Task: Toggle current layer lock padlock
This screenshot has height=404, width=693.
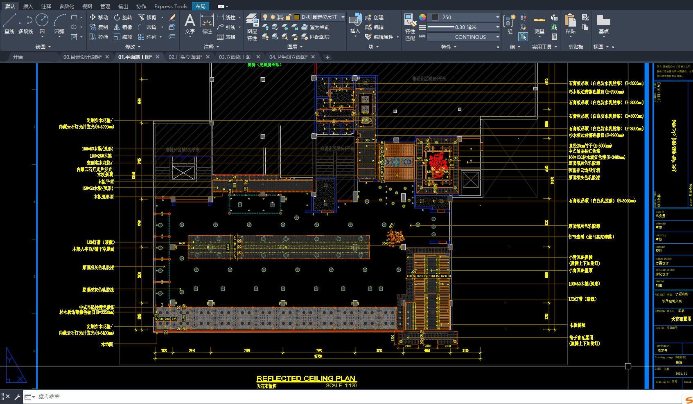Action: tap(288, 17)
